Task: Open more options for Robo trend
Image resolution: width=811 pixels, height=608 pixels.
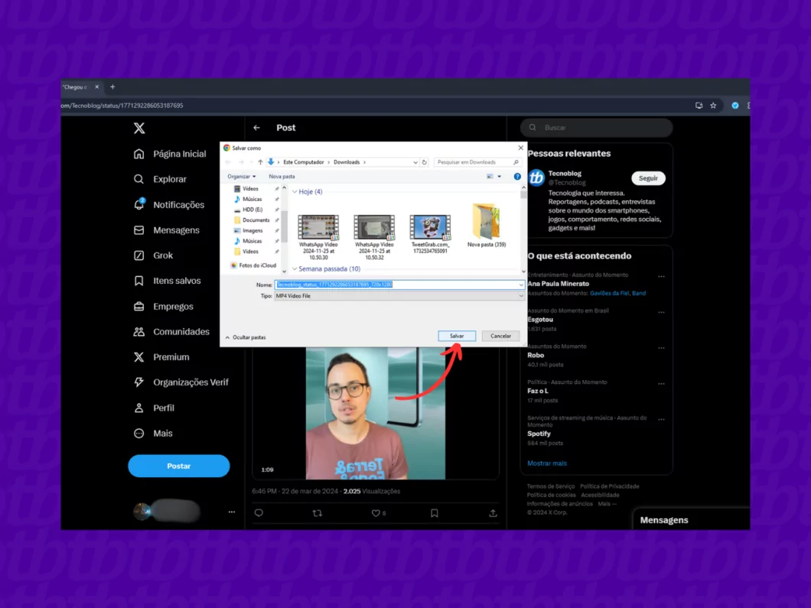Action: [662, 348]
